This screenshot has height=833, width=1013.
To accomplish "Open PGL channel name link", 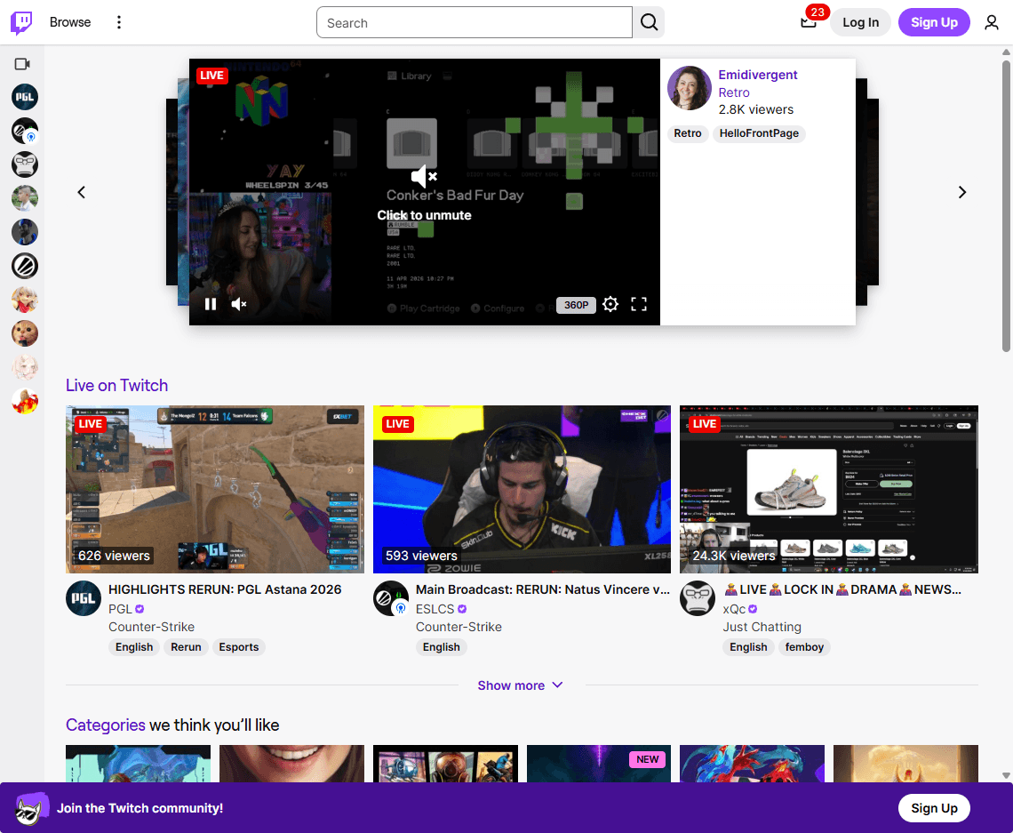I will 120,609.
